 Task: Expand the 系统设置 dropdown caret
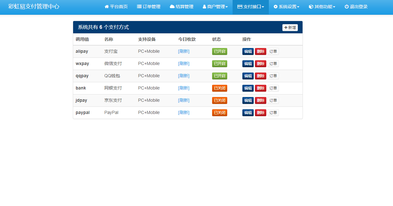click(x=298, y=7)
